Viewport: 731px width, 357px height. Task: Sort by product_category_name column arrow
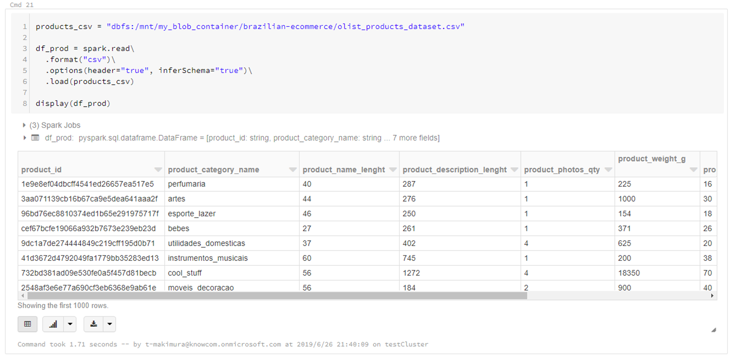pyautogui.click(x=293, y=170)
